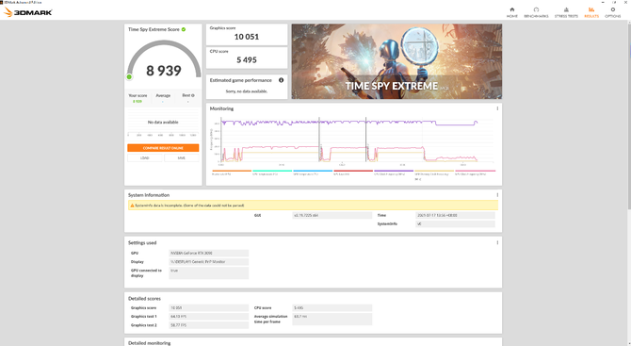
Task: Click the green validation checkmark icon
Action: pos(184,29)
